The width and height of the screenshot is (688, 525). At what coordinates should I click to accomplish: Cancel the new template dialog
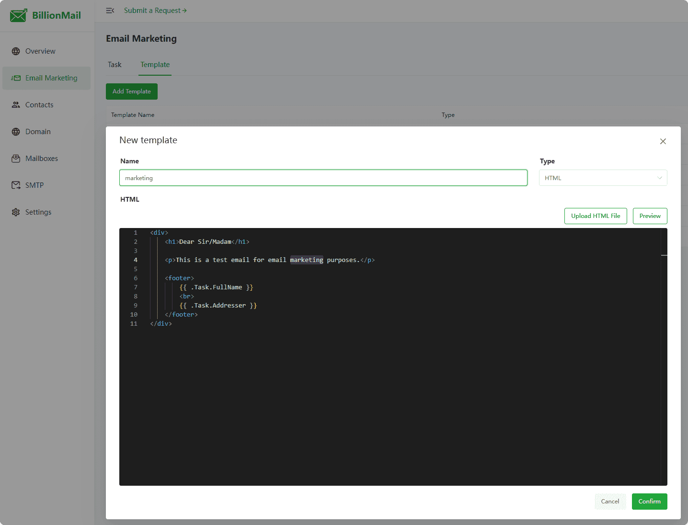pyautogui.click(x=610, y=502)
